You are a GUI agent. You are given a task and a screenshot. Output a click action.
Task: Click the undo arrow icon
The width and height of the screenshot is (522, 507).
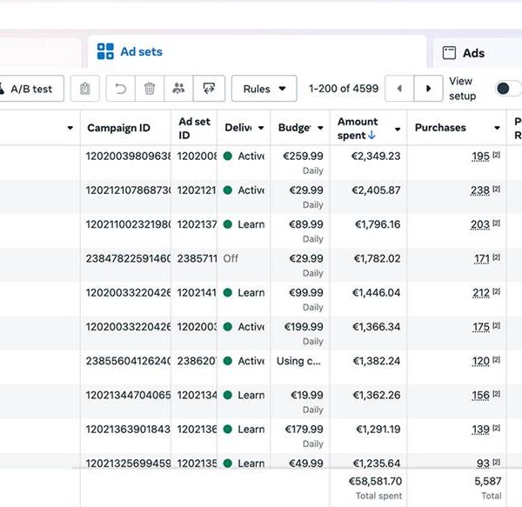click(x=122, y=89)
